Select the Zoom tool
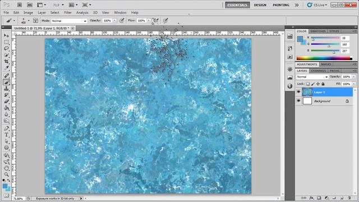The image size is (359, 202). tap(6, 175)
